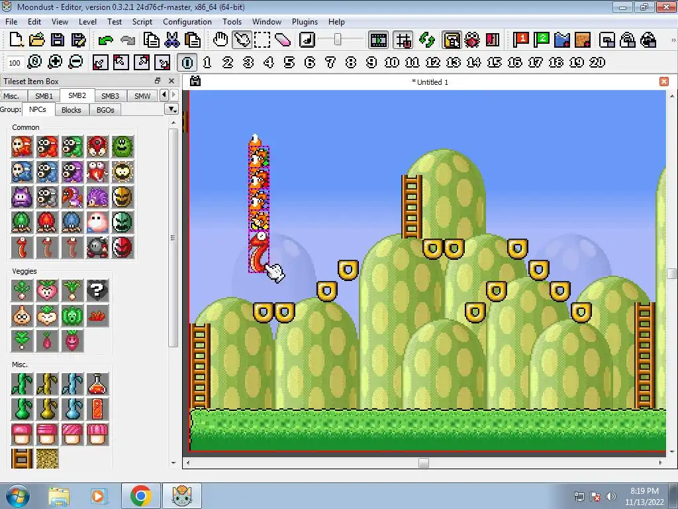Screen dimensions: 678x509
Task: Toggle the pointing-hand select mode button
Action: [241, 40]
